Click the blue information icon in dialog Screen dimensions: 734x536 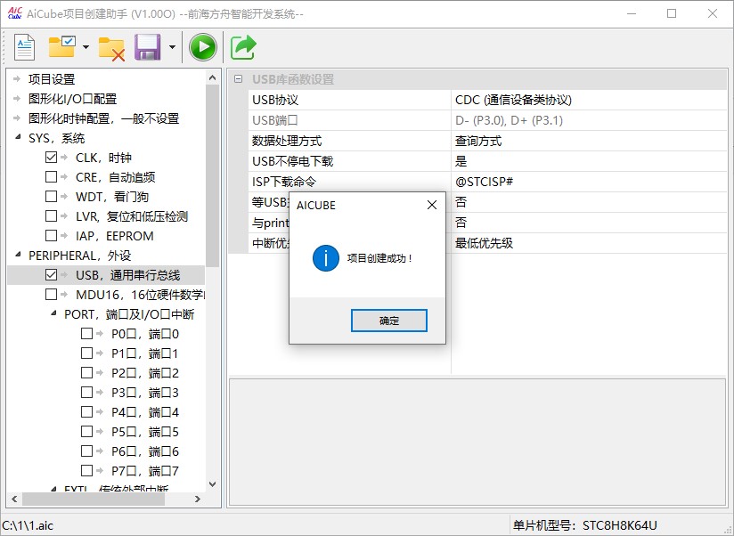click(x=326, y=258)
